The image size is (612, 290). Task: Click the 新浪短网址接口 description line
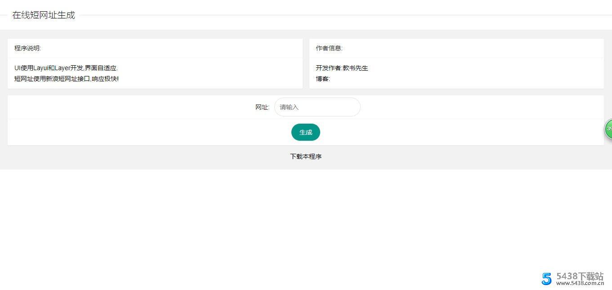pyautogui.click(x=66, y=79)
